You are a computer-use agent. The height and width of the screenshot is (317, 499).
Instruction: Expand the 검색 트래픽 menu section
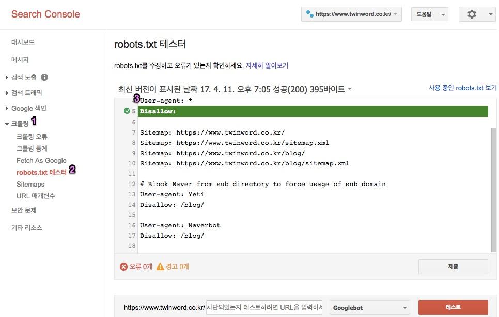click(7, 93)
